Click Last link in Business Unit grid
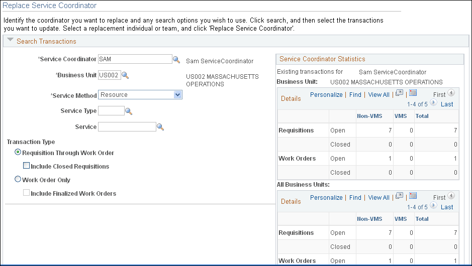 (x=447, y=104)
